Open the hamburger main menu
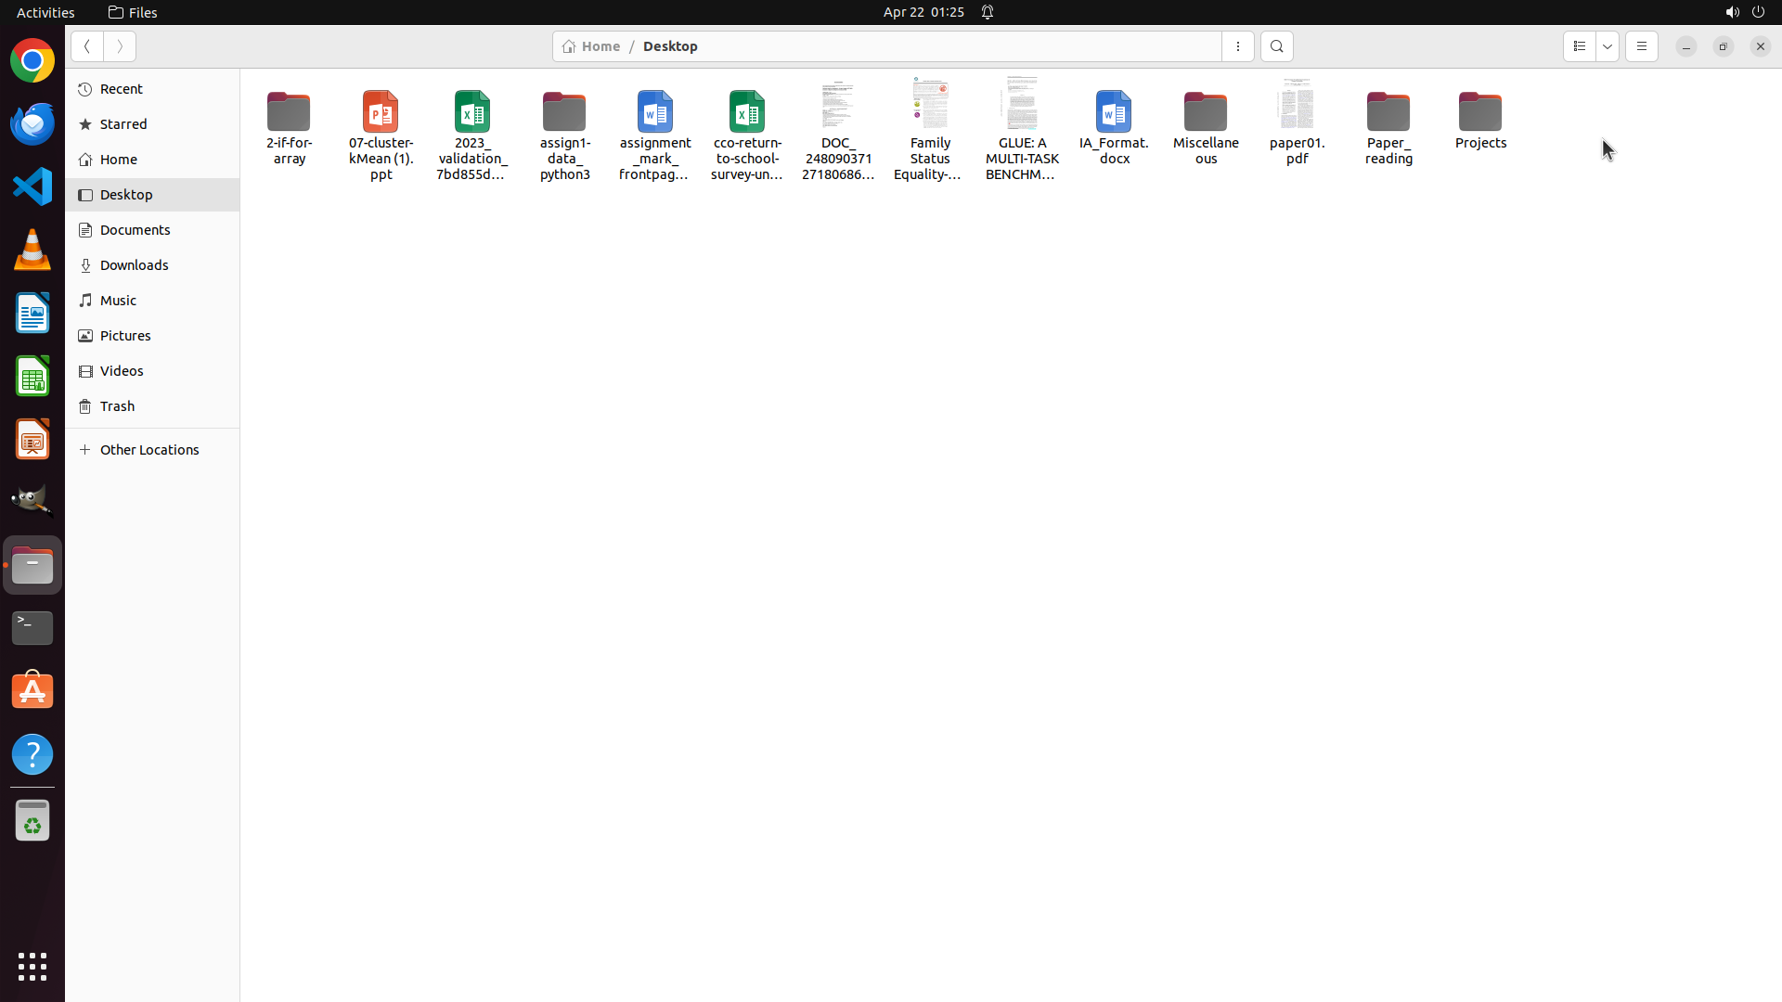This screenshot has height=1002, width=1782. [1641, 46]
